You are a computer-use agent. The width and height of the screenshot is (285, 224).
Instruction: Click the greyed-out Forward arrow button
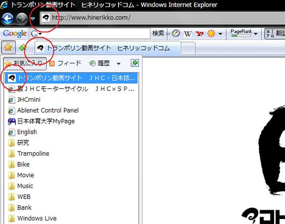(21, 18)
